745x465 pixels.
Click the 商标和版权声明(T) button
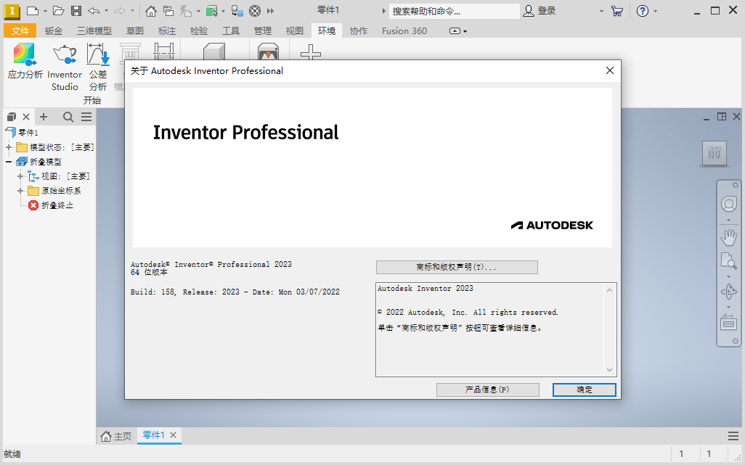tap(456, 267)
